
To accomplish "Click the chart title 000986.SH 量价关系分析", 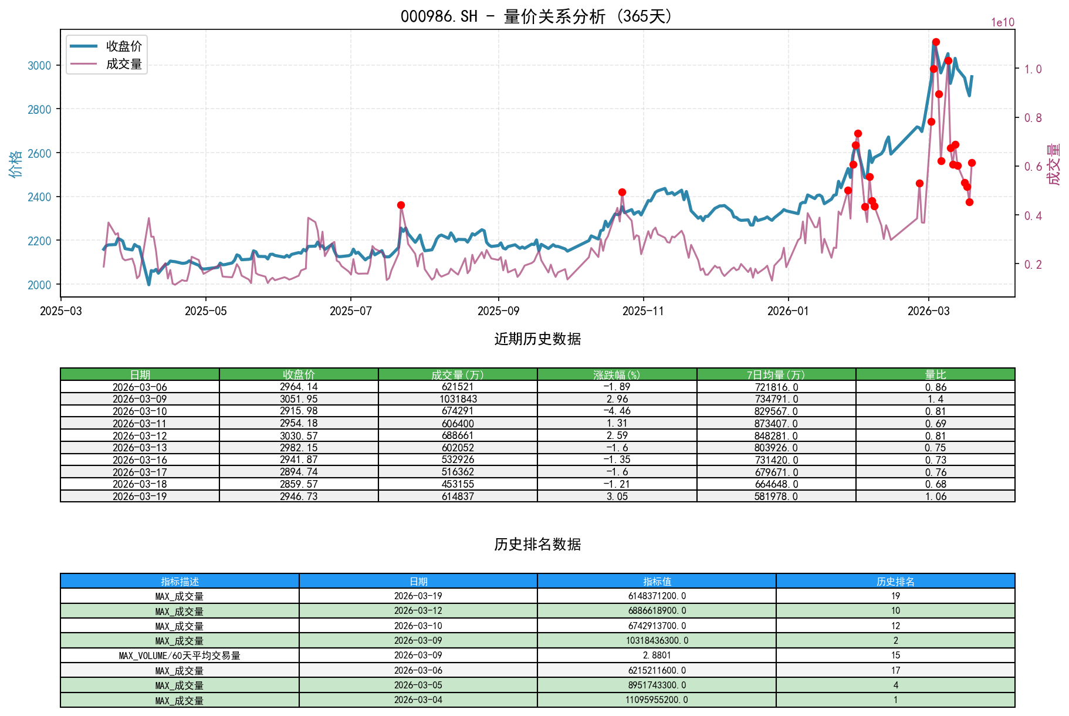I will [534, 16].
